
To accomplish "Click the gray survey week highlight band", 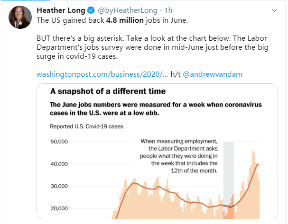I will 229,180.
